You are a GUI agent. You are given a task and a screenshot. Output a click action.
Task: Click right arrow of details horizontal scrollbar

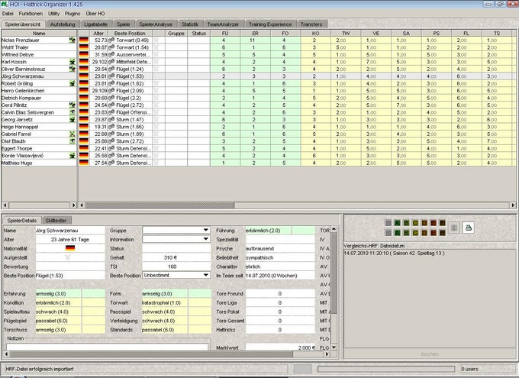tap(327, 354)
